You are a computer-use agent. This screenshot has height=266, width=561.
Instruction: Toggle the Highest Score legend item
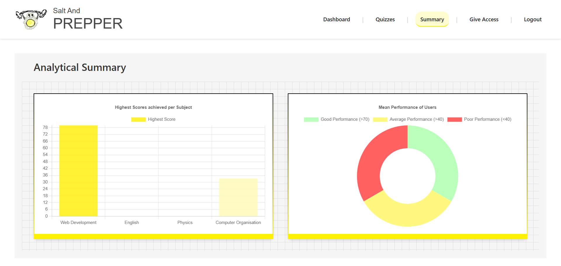[x=161, y=119]
